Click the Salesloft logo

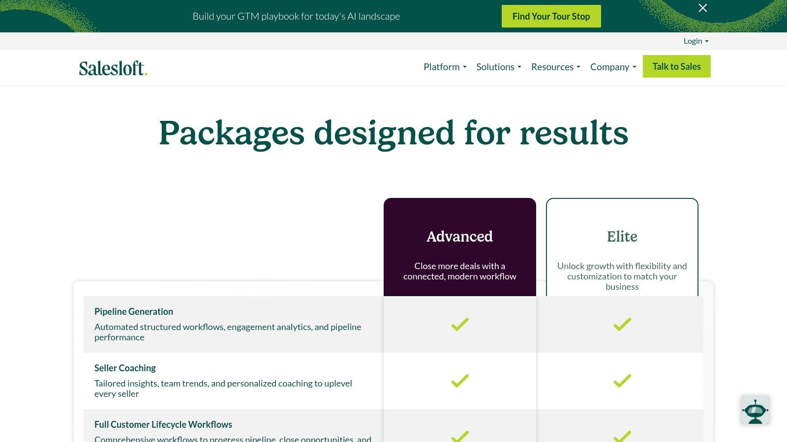coord(113,68)
